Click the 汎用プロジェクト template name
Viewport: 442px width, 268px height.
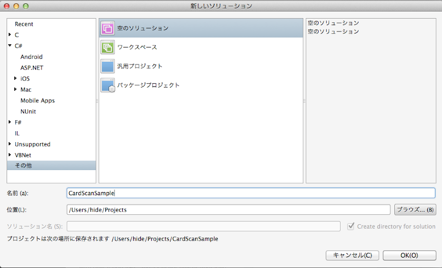click(x=140, y=66)
